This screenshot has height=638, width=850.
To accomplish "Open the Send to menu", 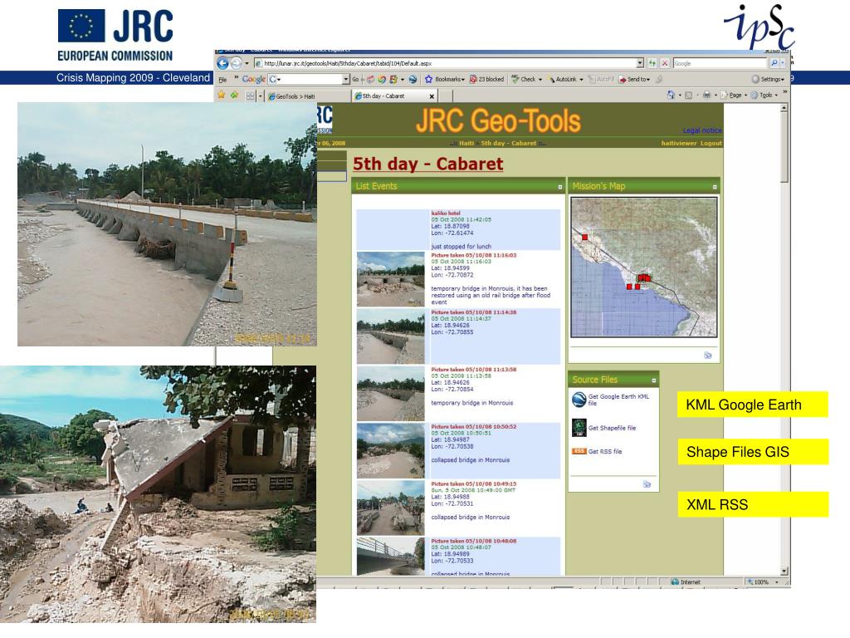I will pyautogui.click(x=635, y=79).
